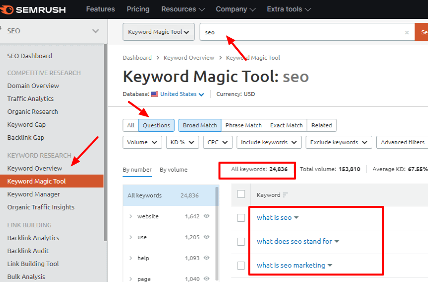Open the Features page
The height and width of the screenshot is (282, 428).
pyautogui.click(x=101, y=9)
